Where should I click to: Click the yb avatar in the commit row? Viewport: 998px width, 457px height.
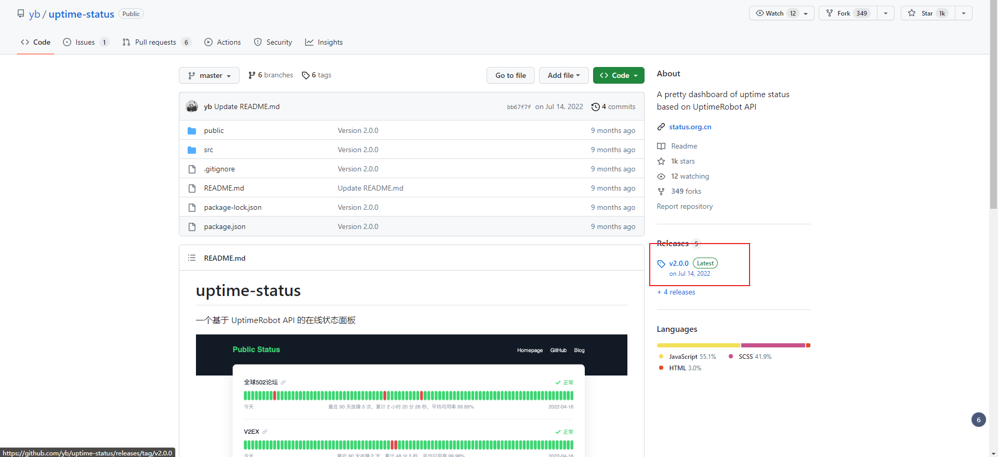point(192,106)
